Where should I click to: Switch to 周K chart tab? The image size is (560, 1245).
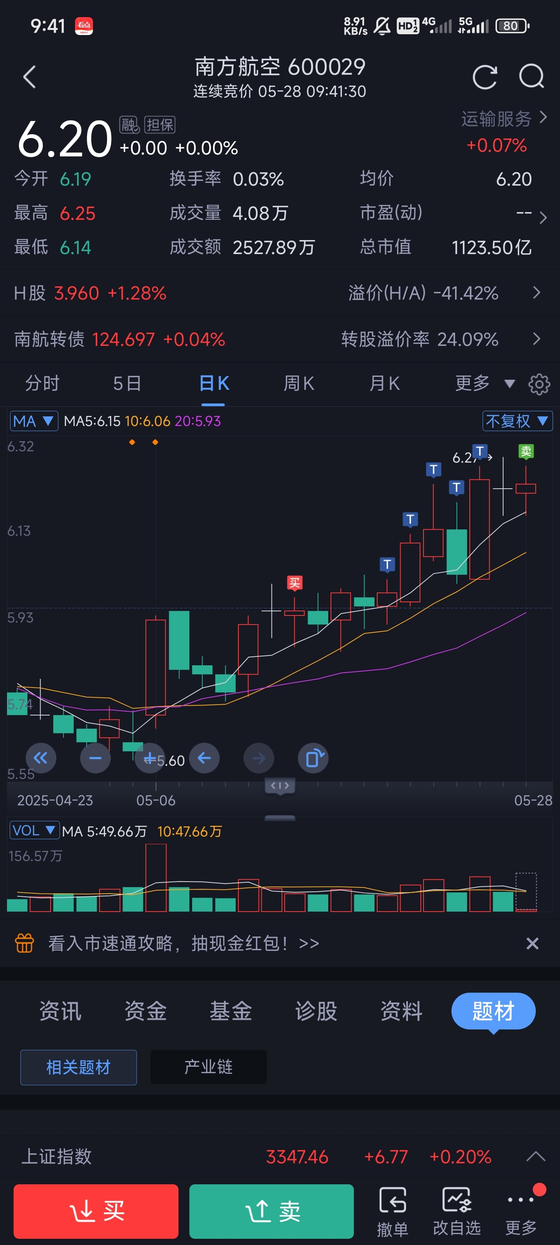point(299,384)
